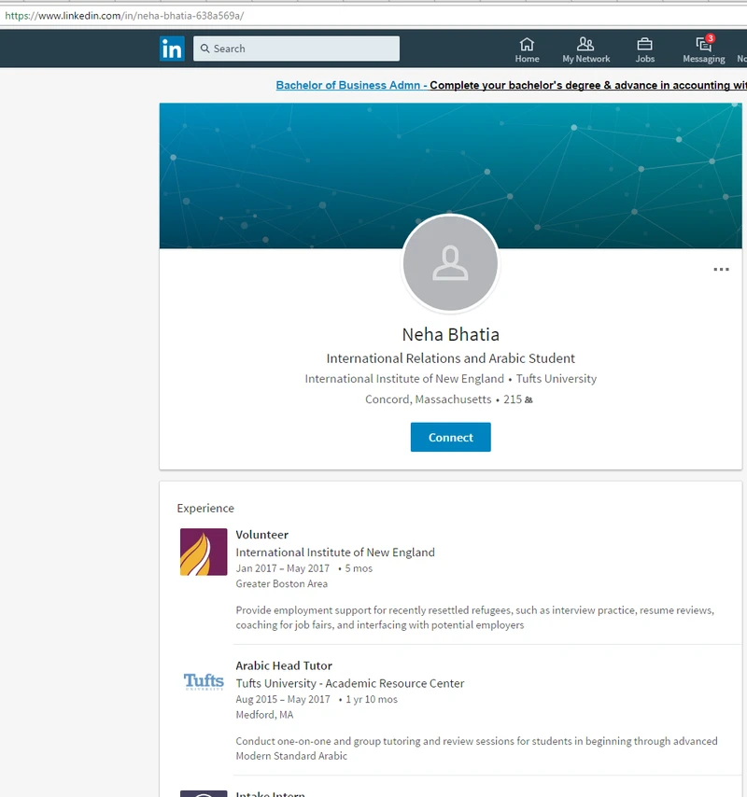Open the three-dot more options menu
Screen dimensions: 747x797
721,269
